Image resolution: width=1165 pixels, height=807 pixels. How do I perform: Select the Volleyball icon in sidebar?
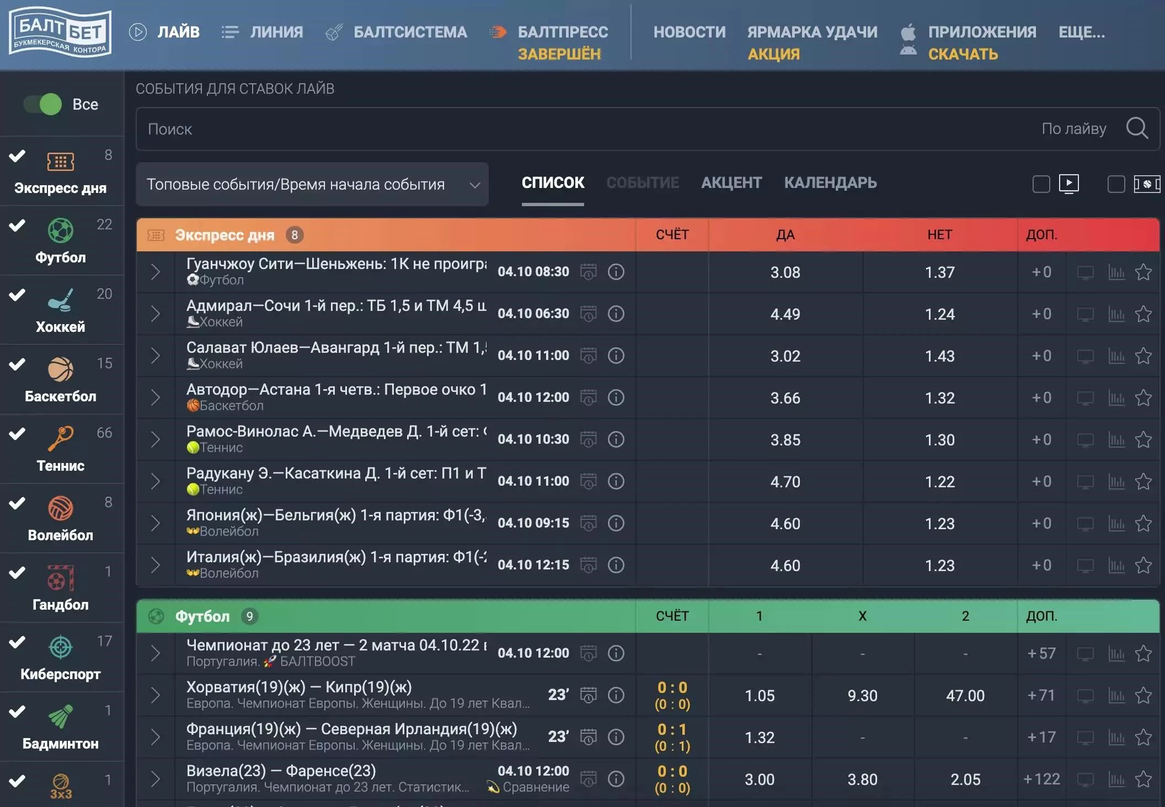pos(61,508)
